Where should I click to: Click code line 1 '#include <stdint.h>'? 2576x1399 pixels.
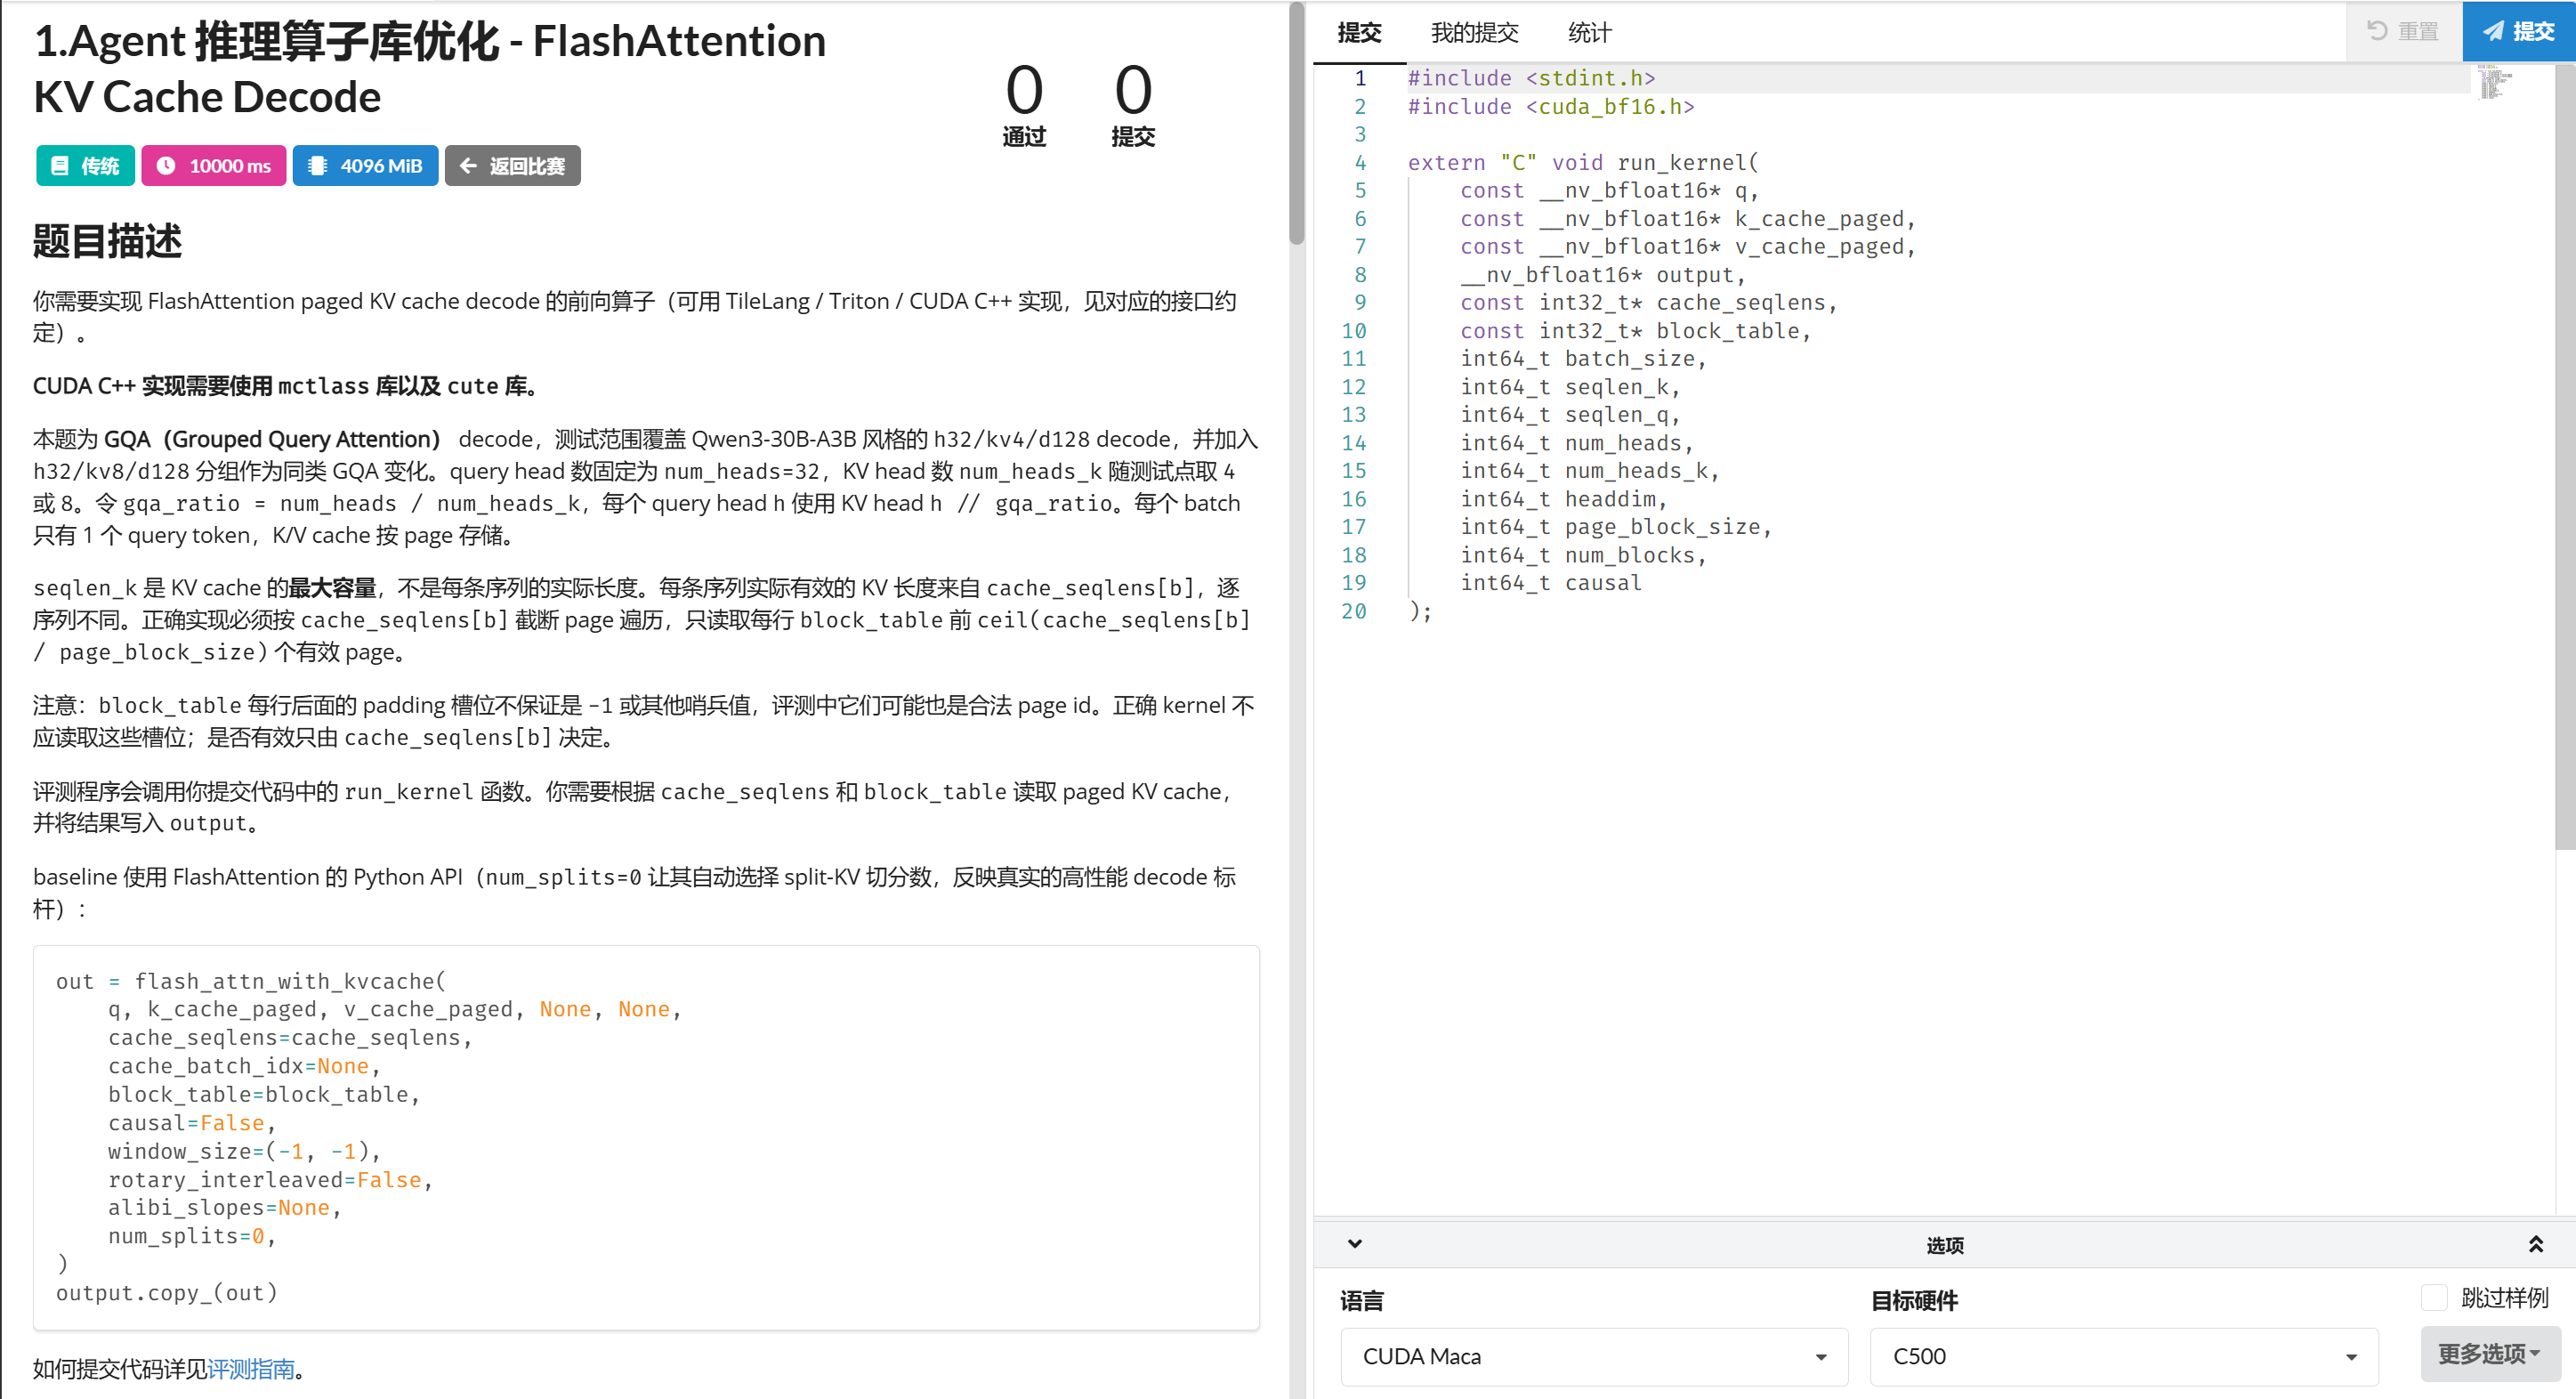pyautogui.click(x=1531, y=78)
